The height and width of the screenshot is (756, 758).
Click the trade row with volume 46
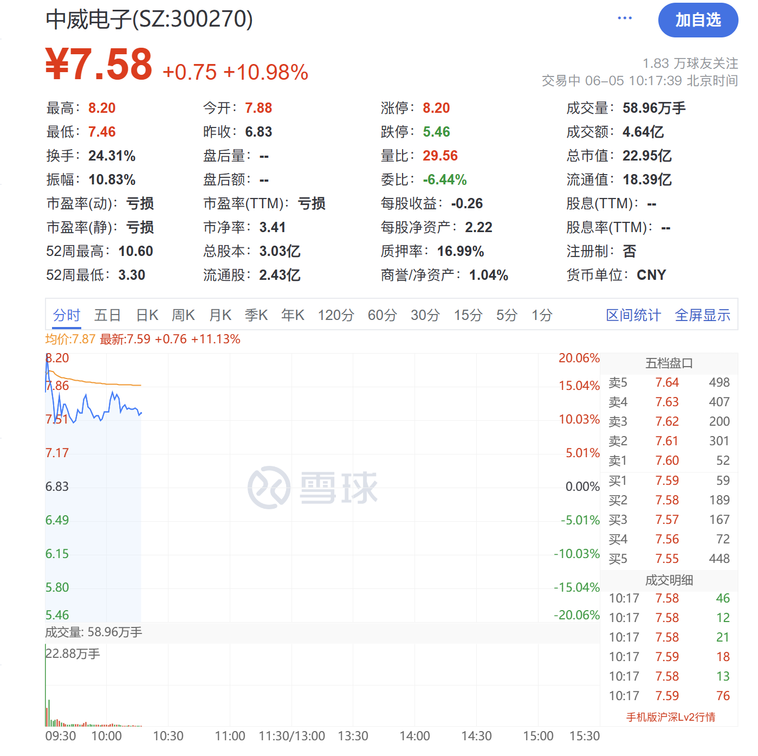[669, 598]
